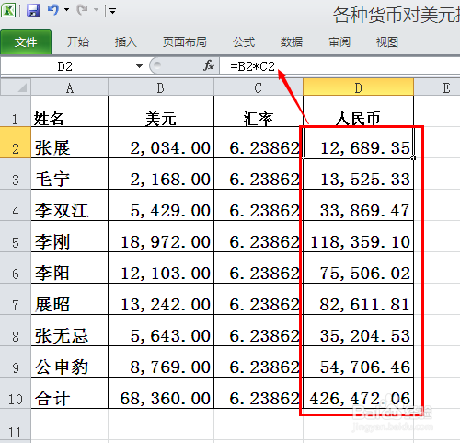Select the cell containing 李刚
This screenshot has width=460, height=443.
[70, 237]
